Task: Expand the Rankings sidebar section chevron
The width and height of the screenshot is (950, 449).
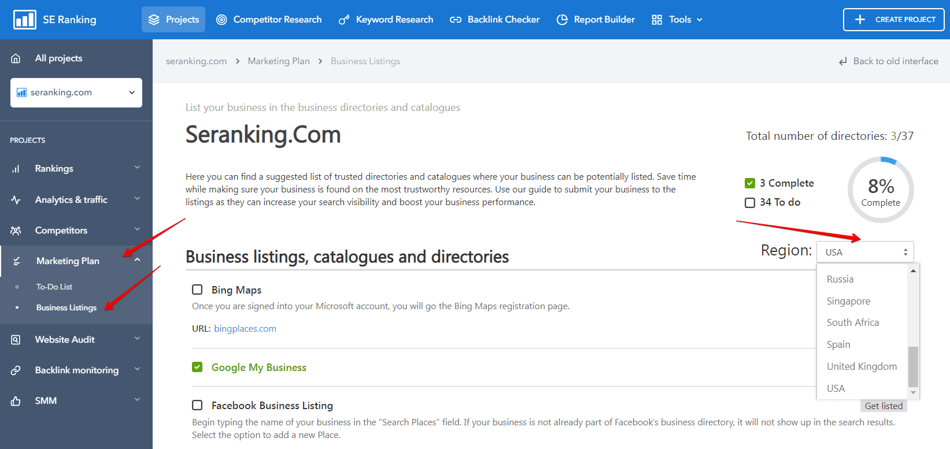Action: pyautogui.click(x=138, y=168)
